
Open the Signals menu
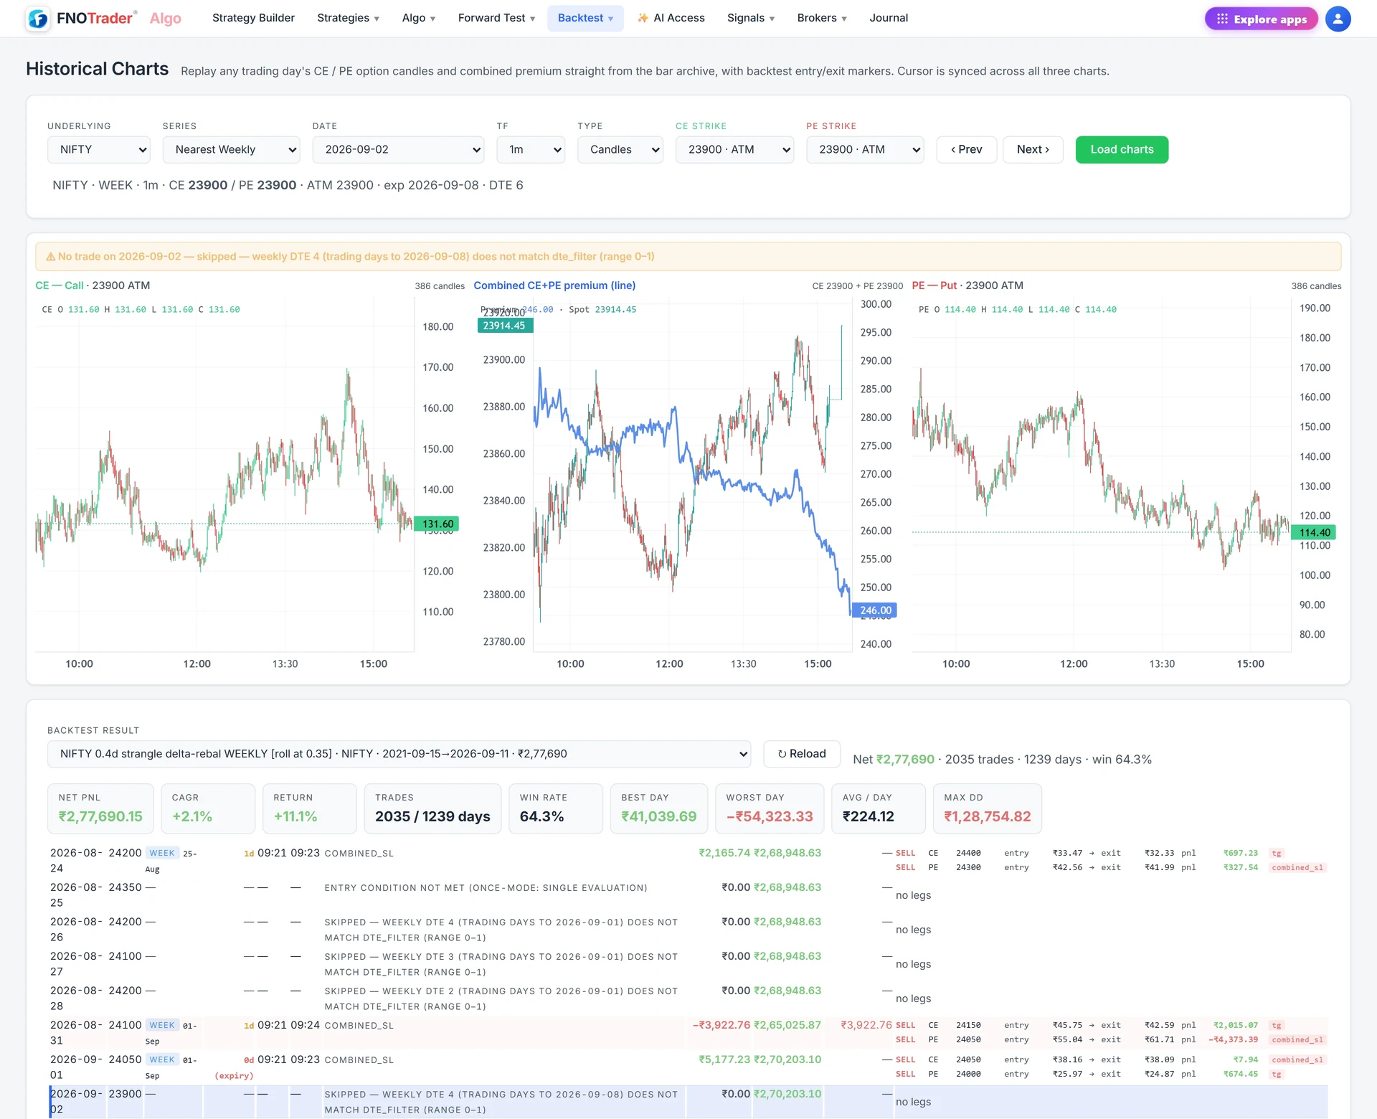[x=750, y=18]
